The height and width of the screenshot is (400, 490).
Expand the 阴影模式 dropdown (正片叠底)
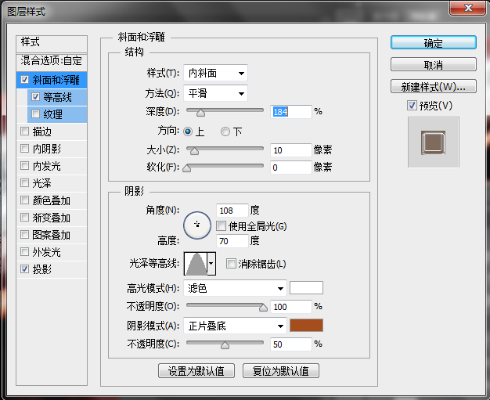235,326
